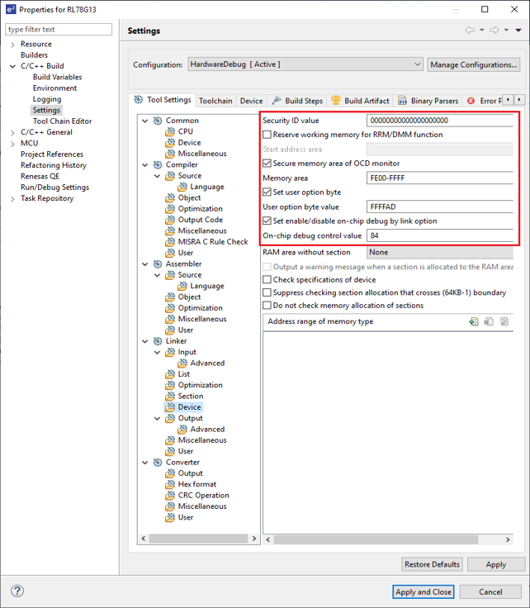The width and height of the screenshot is (530, 608).
Task: Expand the Task Repository node
Action: [12, 199]
